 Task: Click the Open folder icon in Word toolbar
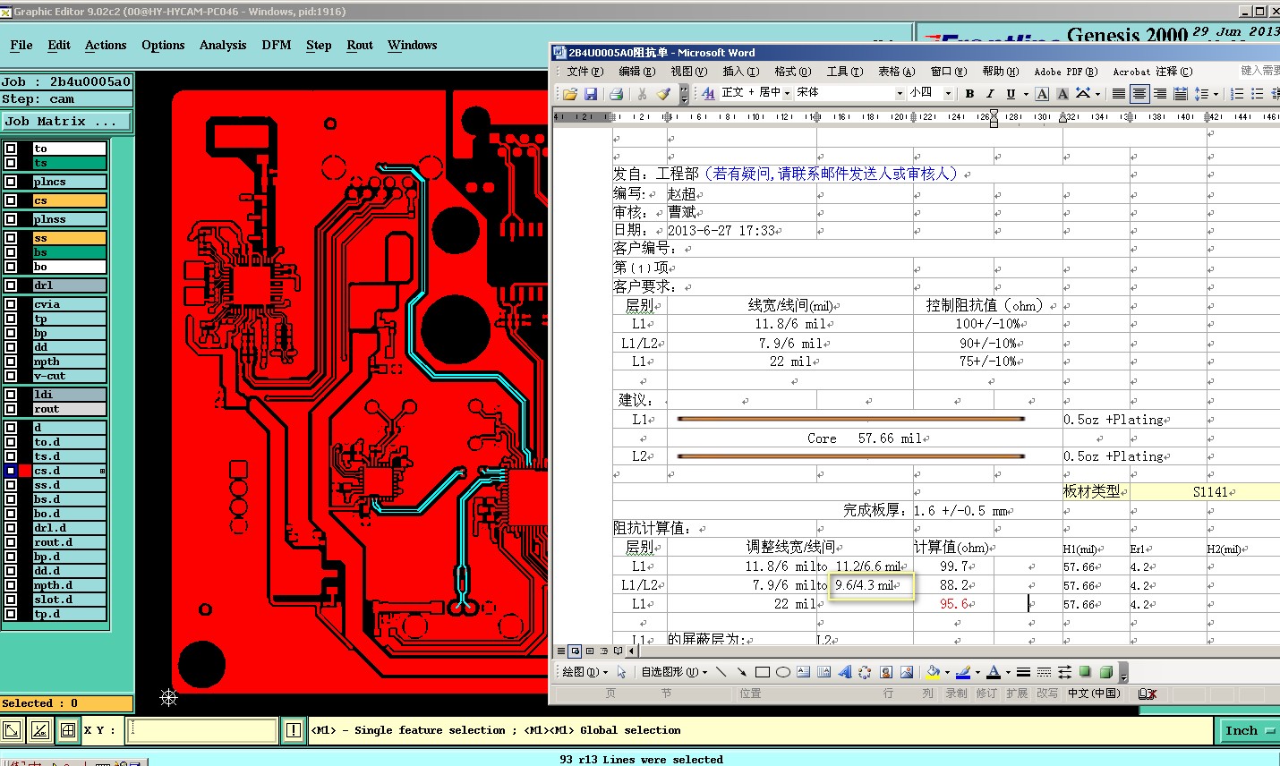569,93
